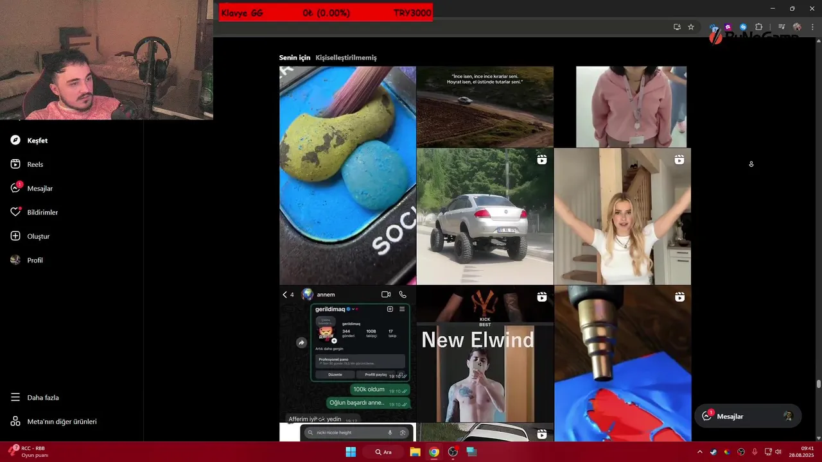
Task: Click the Oluştur create button
Action: point(30,236)
